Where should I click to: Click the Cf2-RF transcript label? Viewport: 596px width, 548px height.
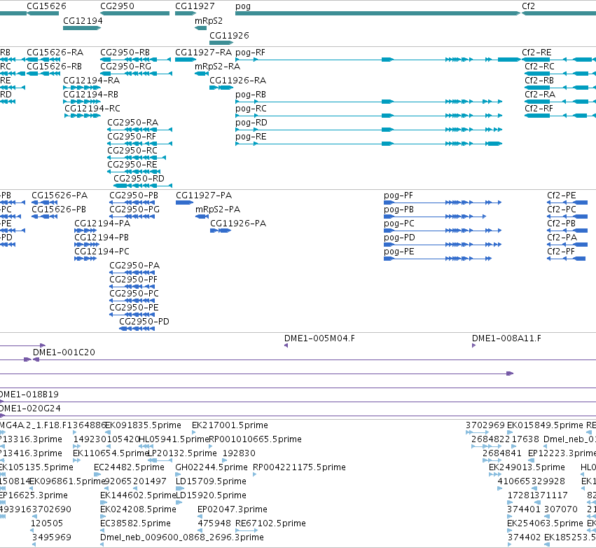pos(539,109)
